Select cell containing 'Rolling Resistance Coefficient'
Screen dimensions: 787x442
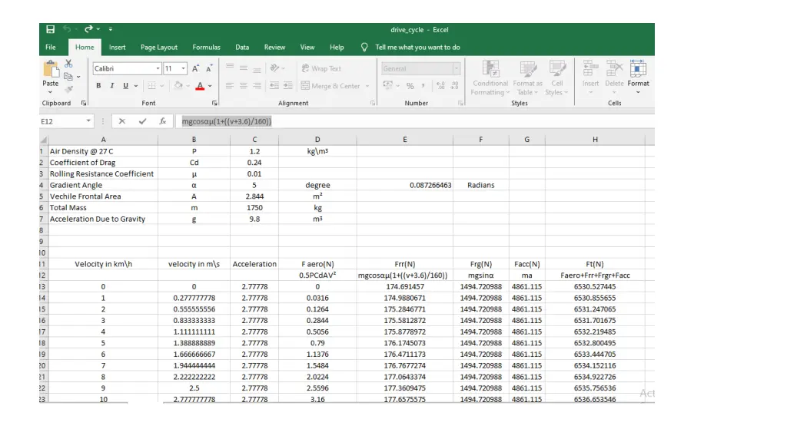click(x=102, y=174)
